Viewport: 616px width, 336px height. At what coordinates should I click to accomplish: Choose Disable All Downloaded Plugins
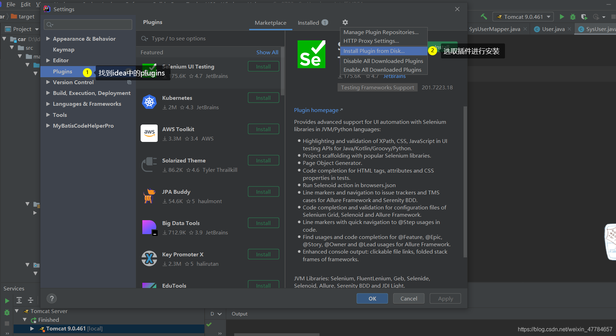pos(384,61)
